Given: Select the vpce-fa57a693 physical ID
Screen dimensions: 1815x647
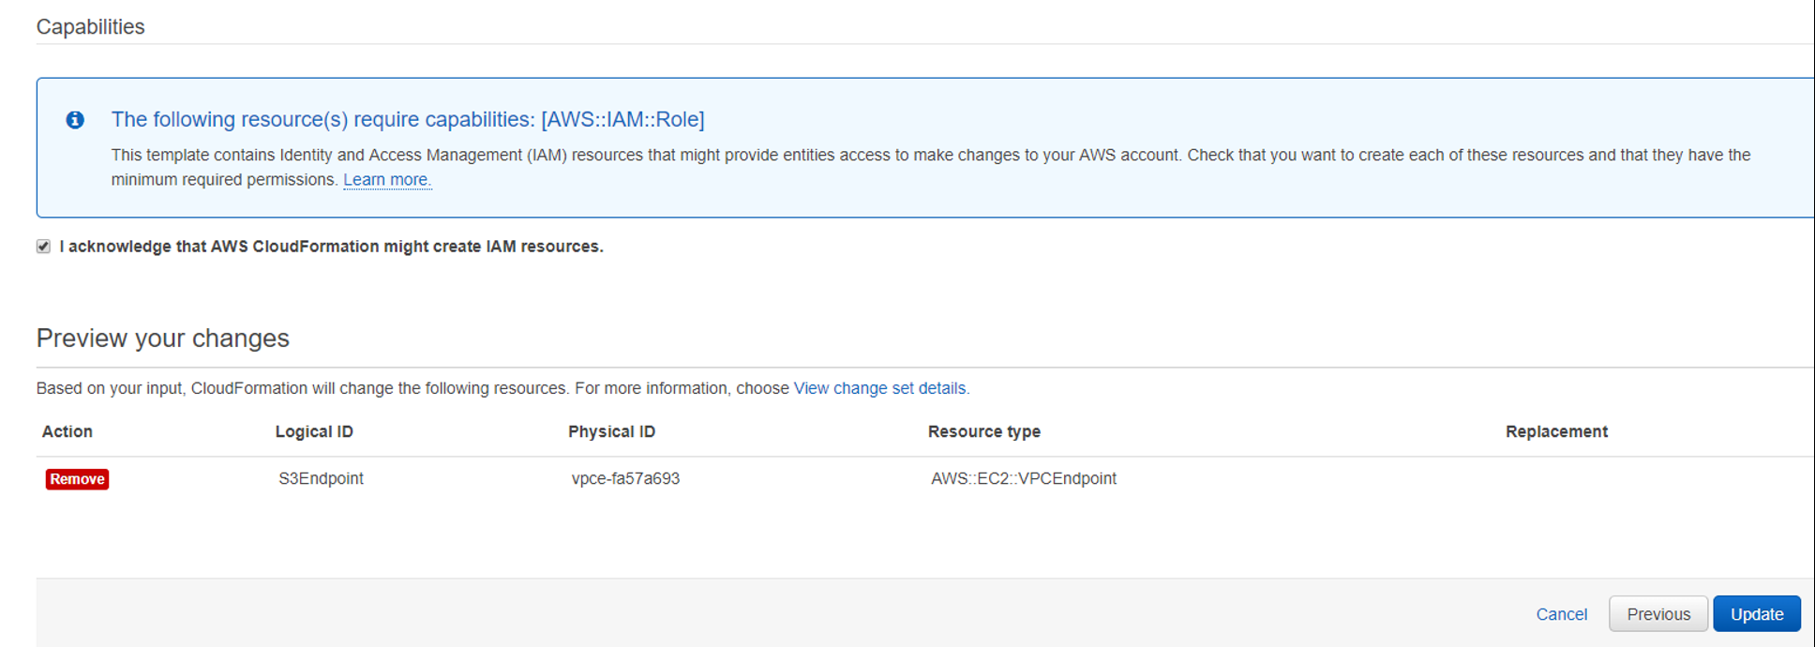Looking at the screenshot, I should (x=625, y=478).
